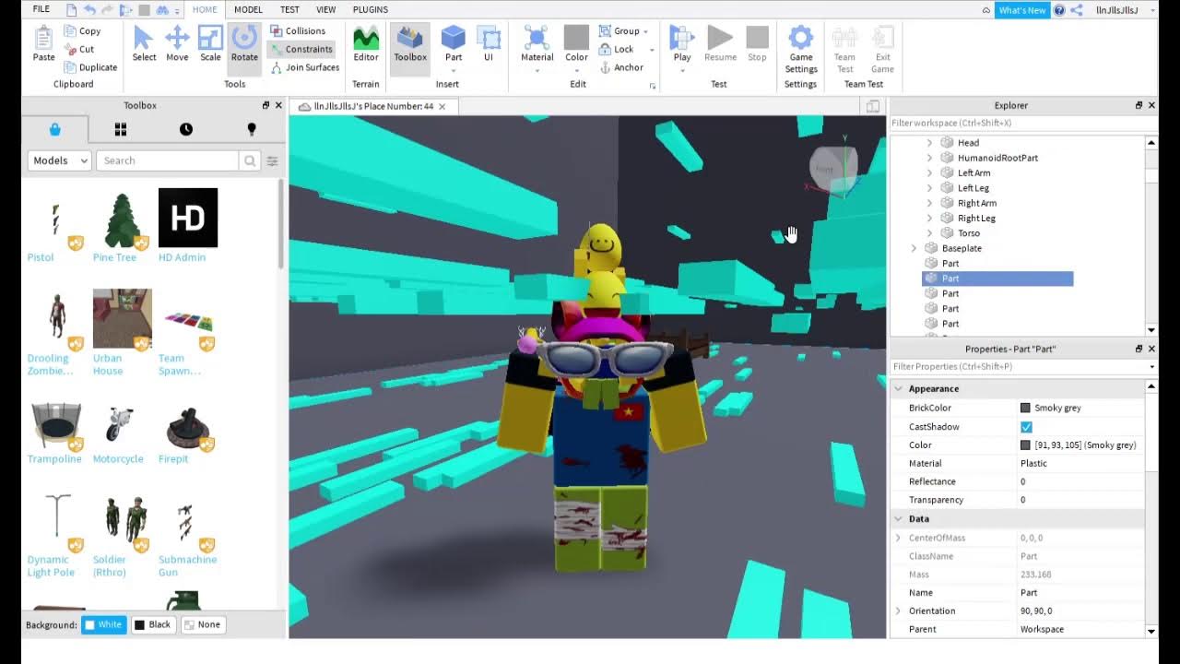The height and width of the screenshot is (664, 1180).
Task: Open the Terrain Editor
Action: click(366, 43)
